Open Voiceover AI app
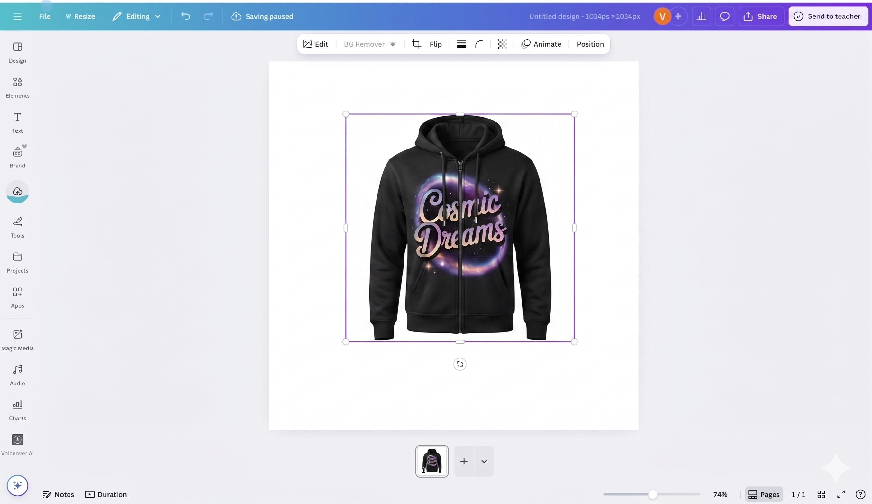Viewport: 872px width, 504px height. pyautogui.click(x=17, y=445)
